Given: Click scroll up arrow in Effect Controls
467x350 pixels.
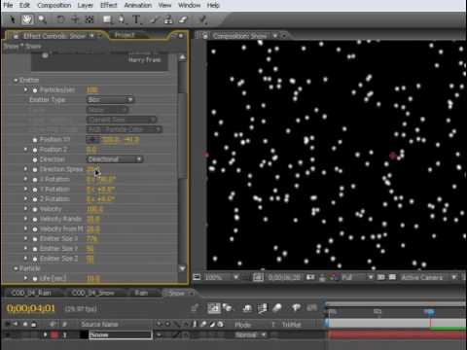Looking at the screenshot, I should 183,57.
